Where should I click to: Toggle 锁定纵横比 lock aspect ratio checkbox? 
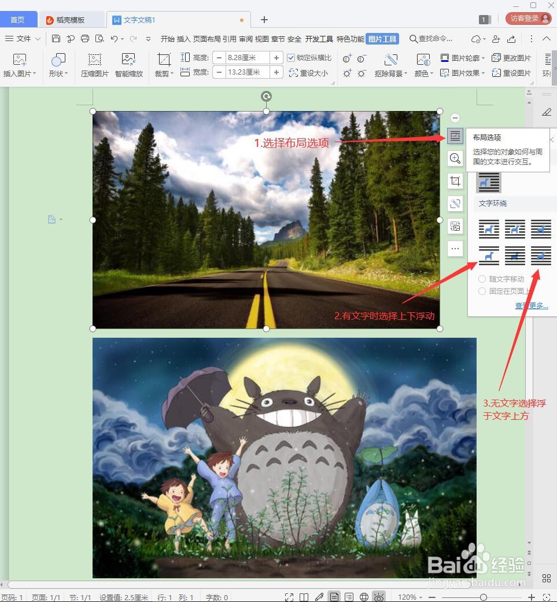pyautogui.click(x=291, y=58)
